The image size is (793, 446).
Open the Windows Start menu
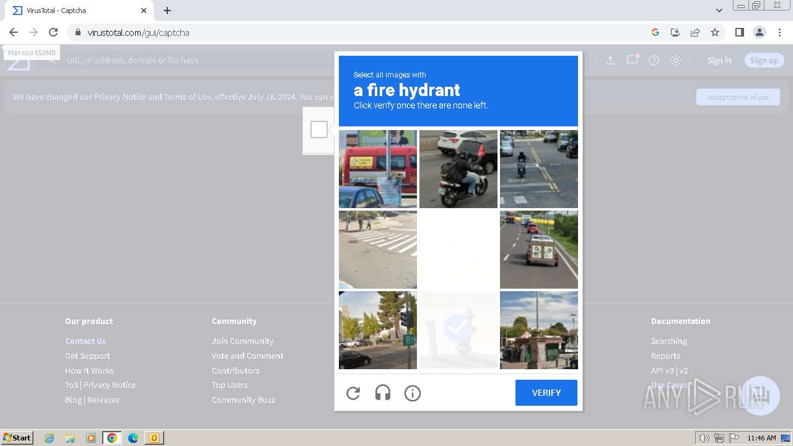click(17, 438)
